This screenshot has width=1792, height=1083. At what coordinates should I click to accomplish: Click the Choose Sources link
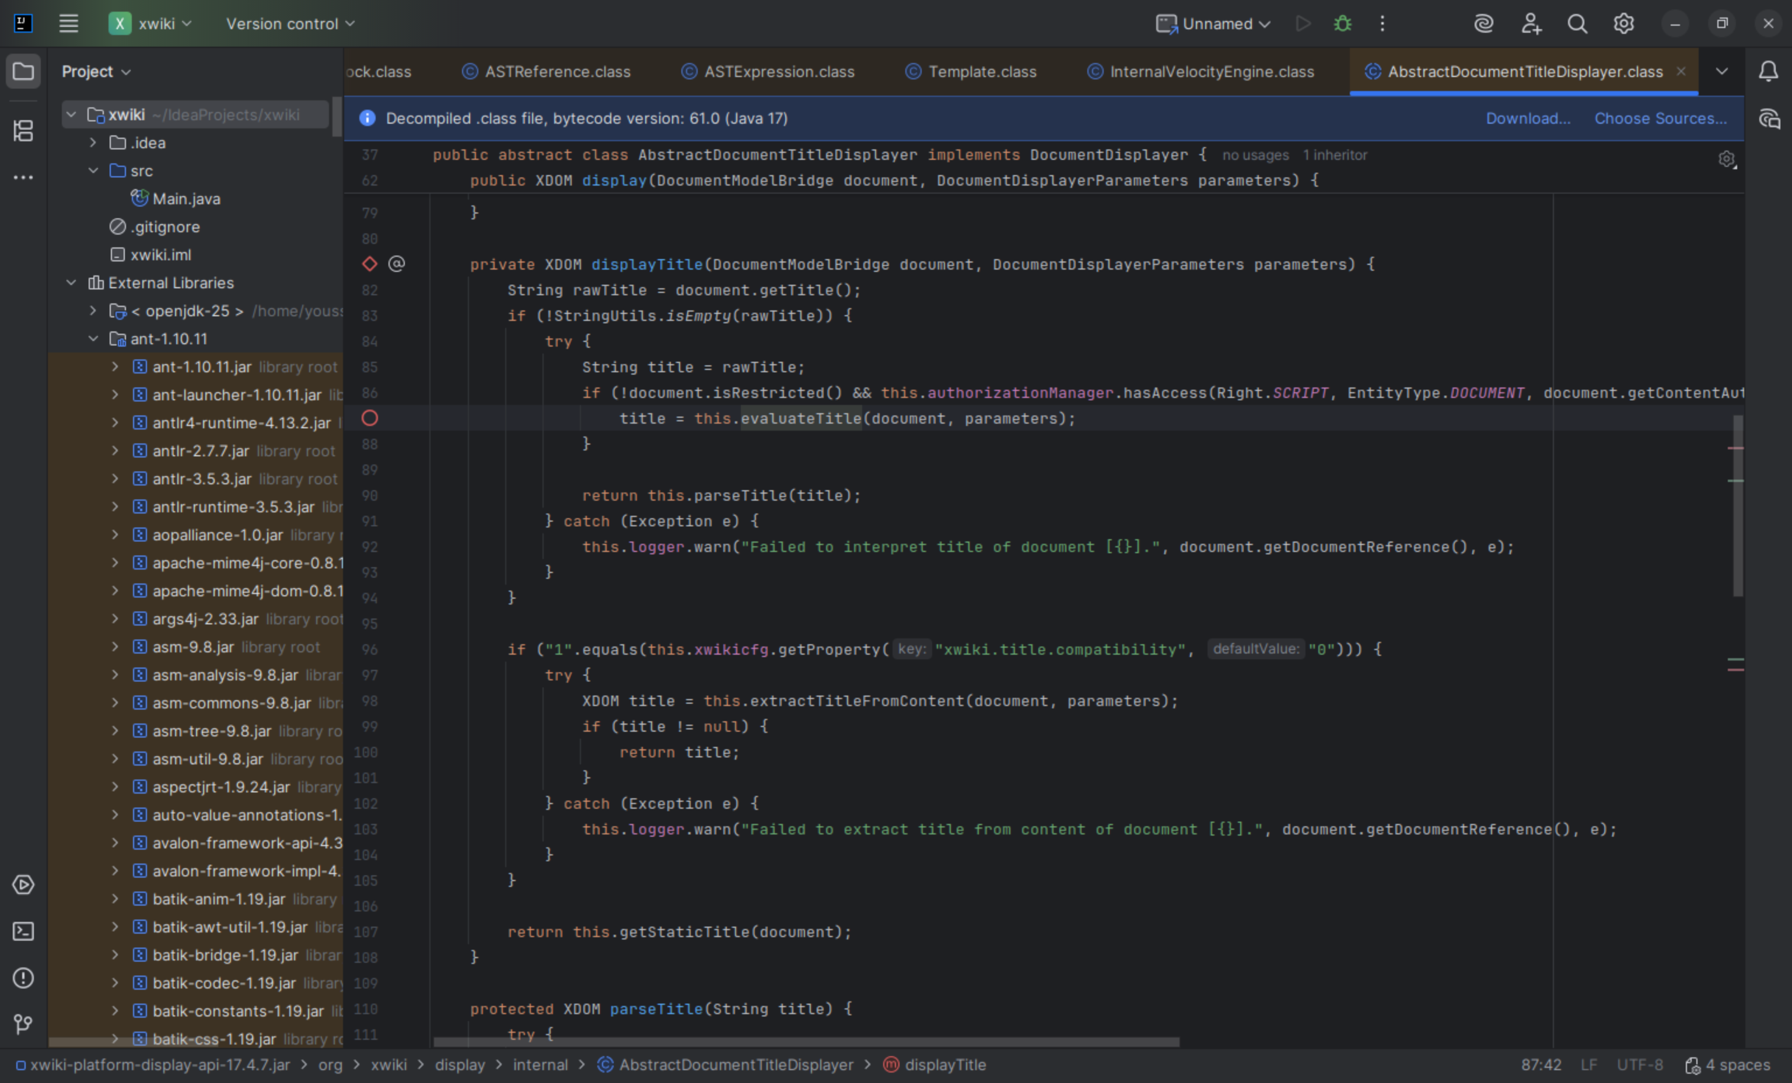(1660, 118)
